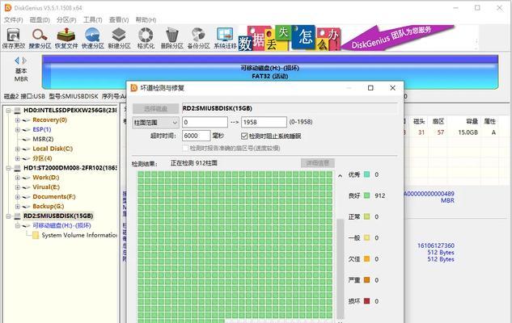Viewport: 512px width, 323px height.
Task: Click the DiskGenius logo in title bar
Action: (x=7, y=7)
